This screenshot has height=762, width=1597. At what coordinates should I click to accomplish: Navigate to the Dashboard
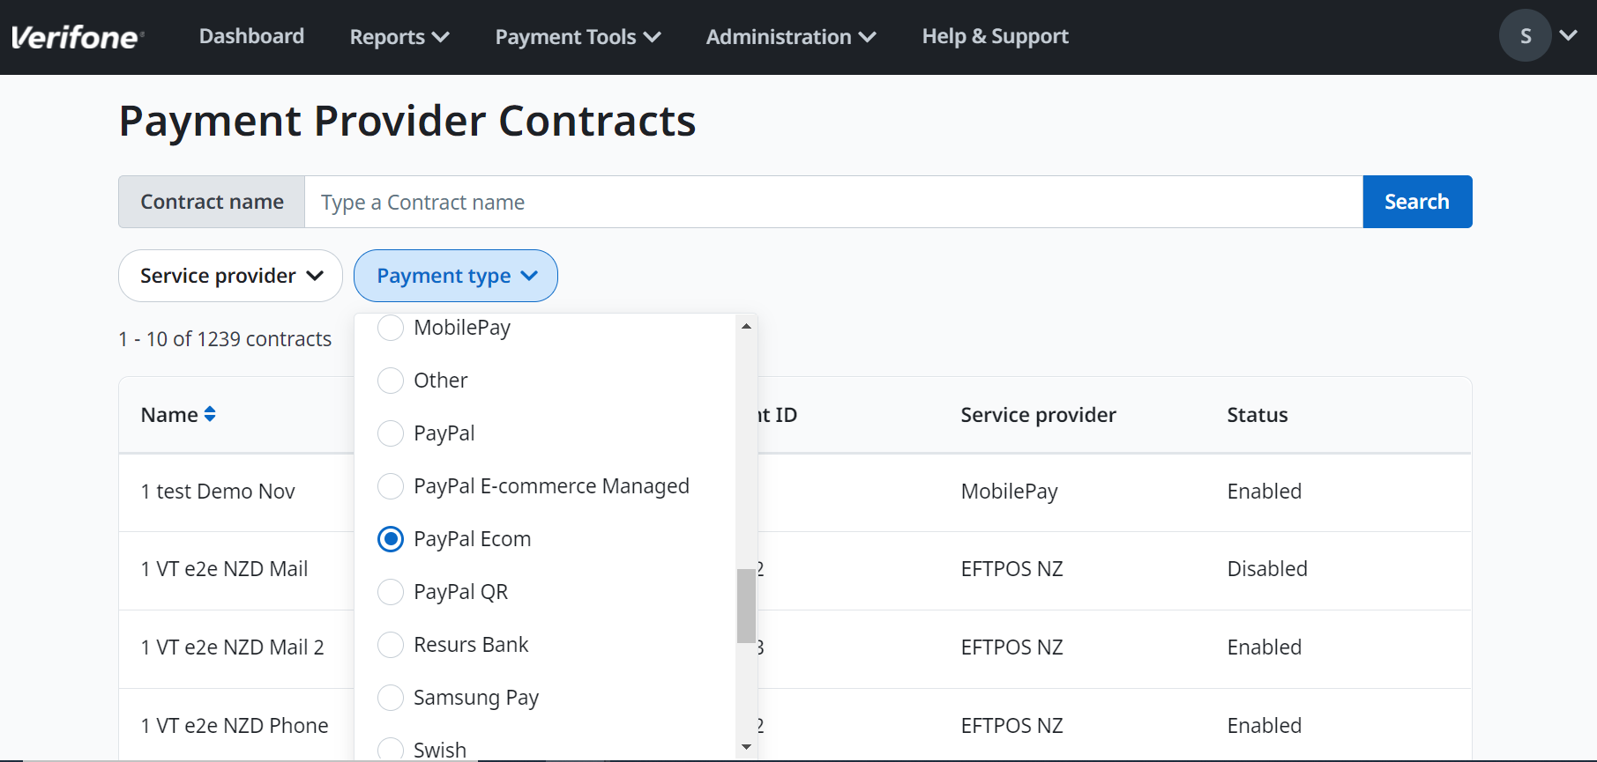point(251,36)
